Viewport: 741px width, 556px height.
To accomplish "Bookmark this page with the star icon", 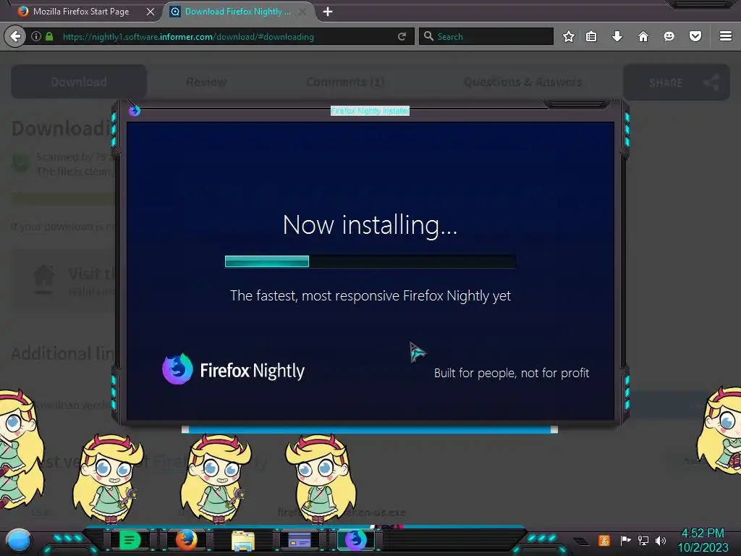I will click(569, 36).
